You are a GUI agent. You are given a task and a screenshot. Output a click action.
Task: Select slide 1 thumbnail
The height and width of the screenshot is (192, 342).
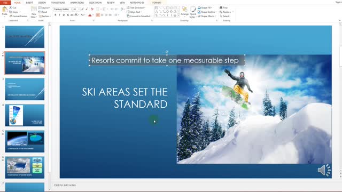(x=25, y=37)
